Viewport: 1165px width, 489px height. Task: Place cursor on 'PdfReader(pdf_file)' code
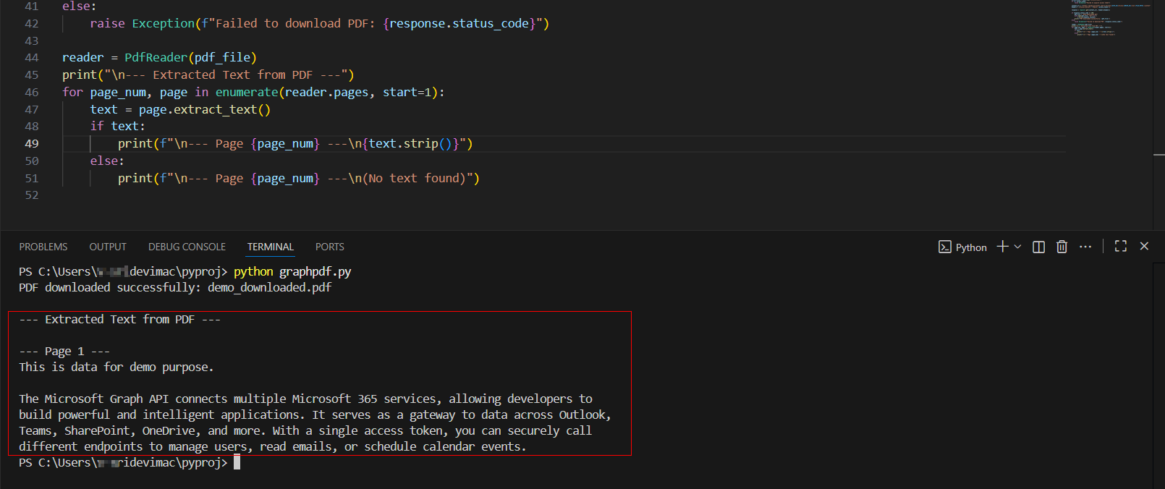[x=190, y=57]
